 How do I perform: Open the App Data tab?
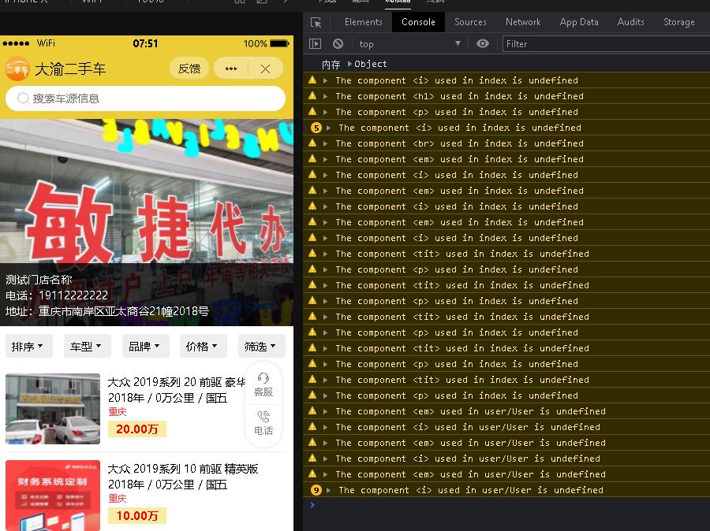(579, 22)
